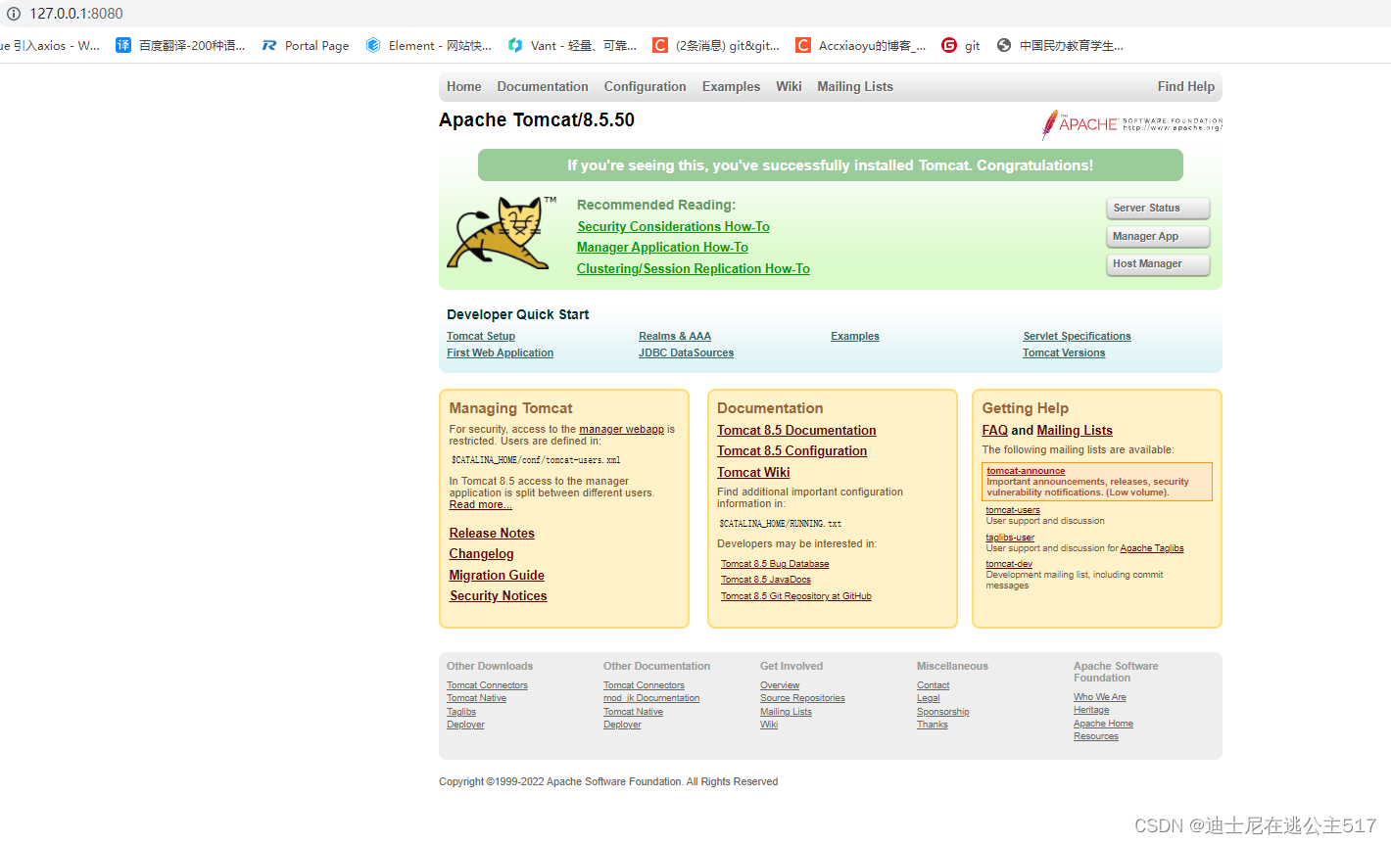The width and height of the screenshot is (1391, 844).
Task: Open the Release Notes link
Action: [492, 533]
